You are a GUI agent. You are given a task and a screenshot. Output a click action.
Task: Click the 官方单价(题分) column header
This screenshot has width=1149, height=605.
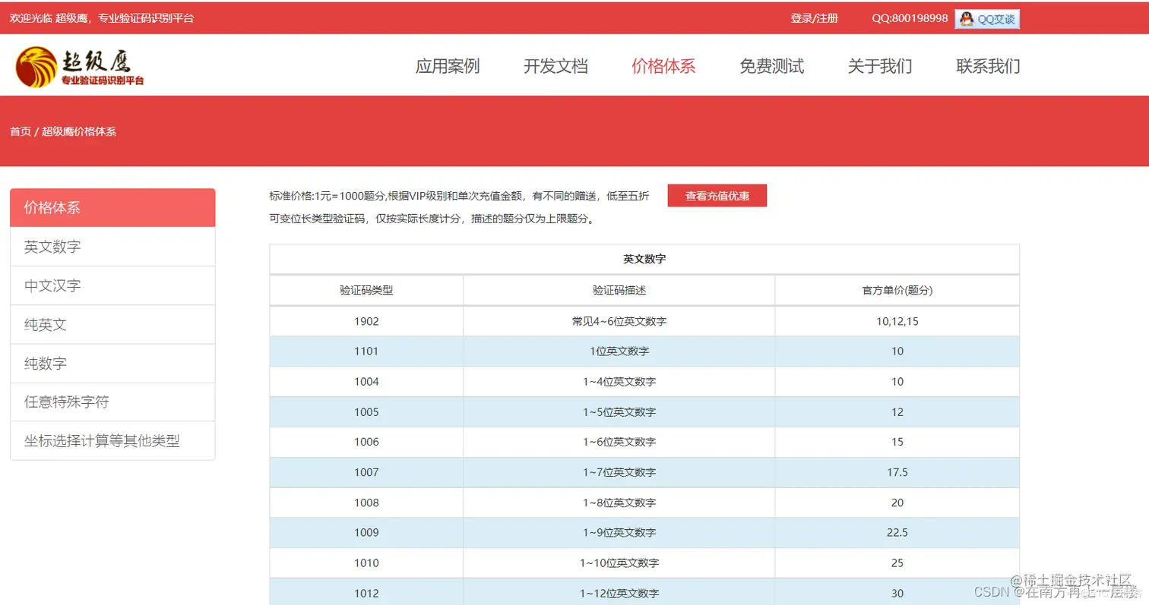(897, 290)
